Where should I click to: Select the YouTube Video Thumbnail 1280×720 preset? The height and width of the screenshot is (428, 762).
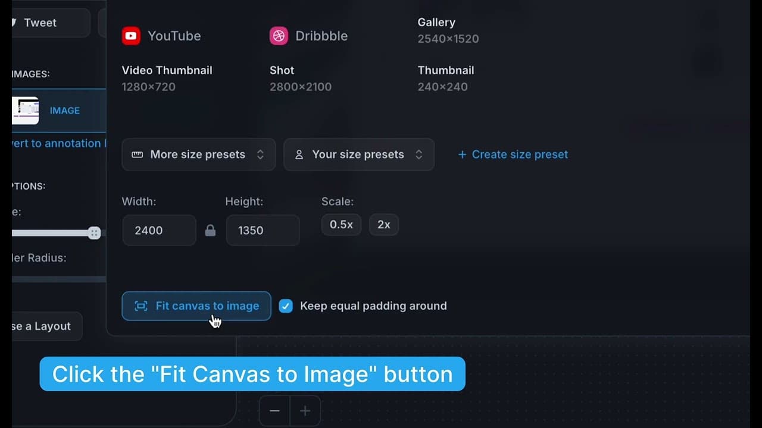click(167, 78)
